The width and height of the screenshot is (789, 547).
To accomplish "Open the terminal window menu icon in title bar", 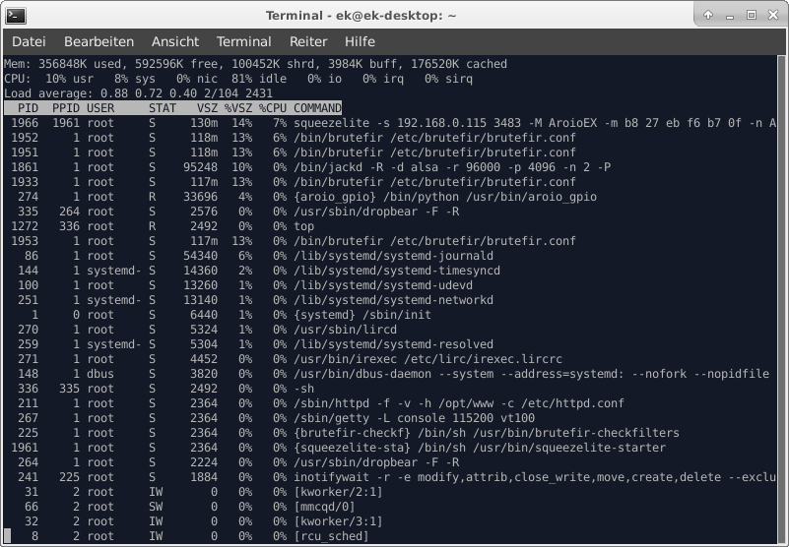I will (15, 15).
